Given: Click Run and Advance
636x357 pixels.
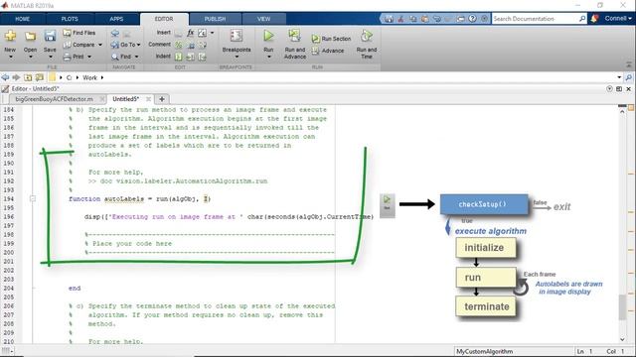Looking at the screenshot, I should point(295,44).
